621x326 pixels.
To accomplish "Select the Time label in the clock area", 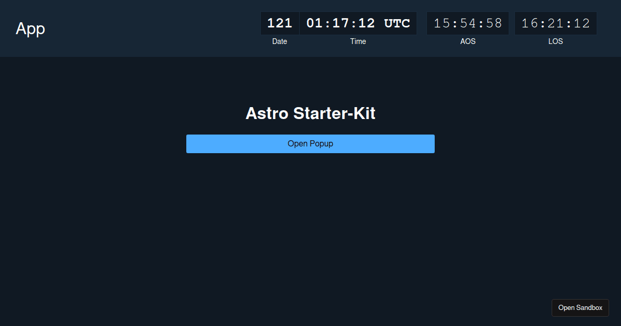I will coord(358,41).
